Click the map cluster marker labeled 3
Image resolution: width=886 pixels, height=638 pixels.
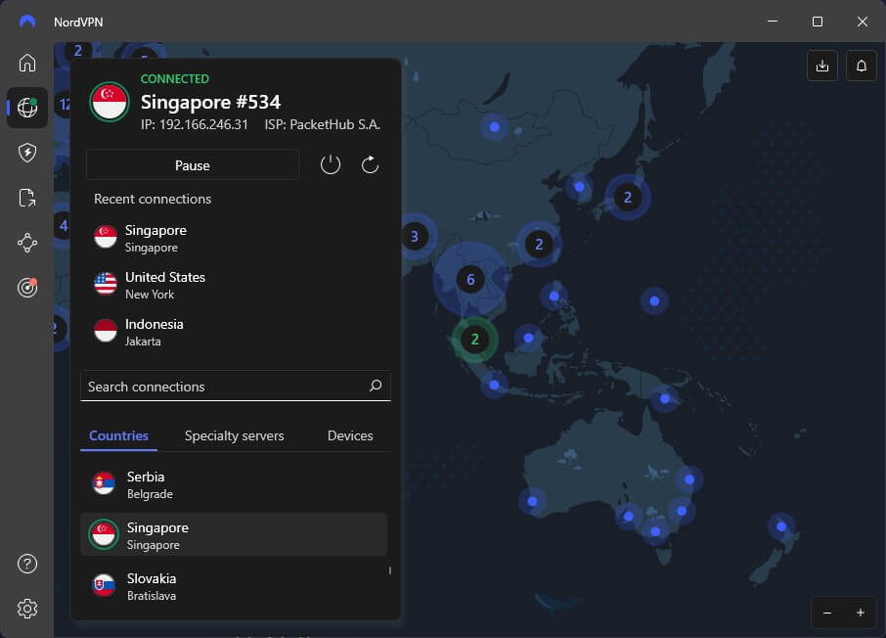coord(415,237)
